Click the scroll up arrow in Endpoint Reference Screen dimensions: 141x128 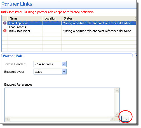coord(117,90)
